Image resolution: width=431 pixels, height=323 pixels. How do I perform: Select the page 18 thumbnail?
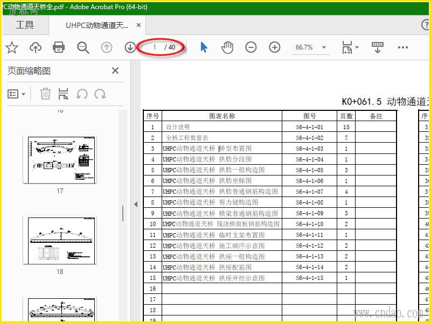click(x=60, y=240)
